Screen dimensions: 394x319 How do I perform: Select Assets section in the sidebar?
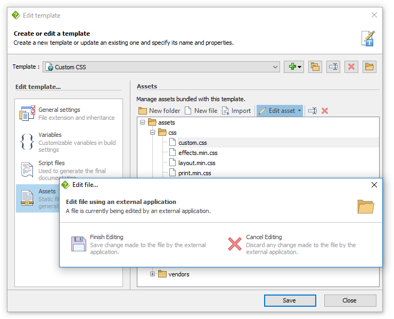pyautogui.click(x=38, y=198)
